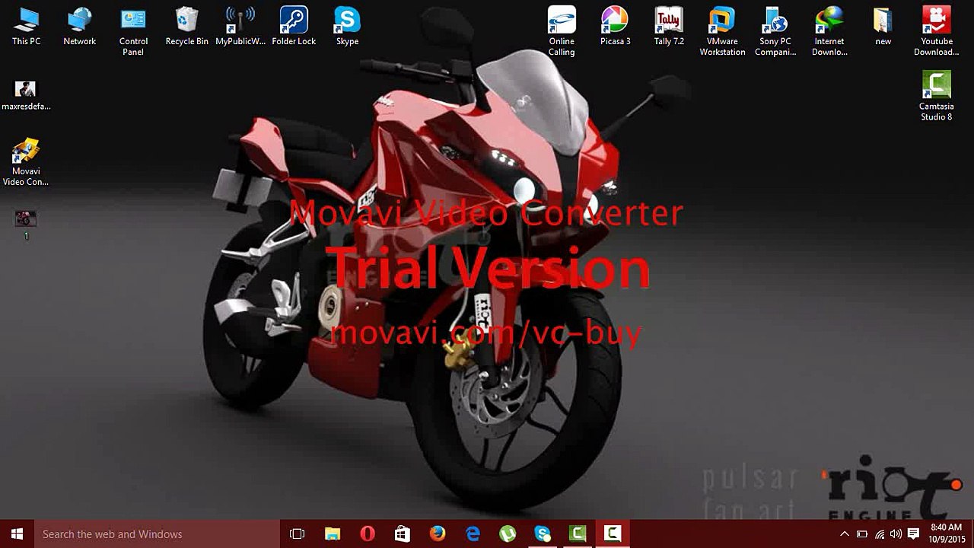Click the Folder Lock desktop icon

coord(294,27)
